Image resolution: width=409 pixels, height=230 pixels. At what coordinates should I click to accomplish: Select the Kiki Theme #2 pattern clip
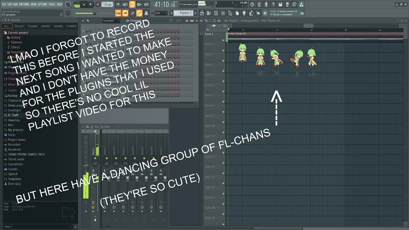click(316, 34)
